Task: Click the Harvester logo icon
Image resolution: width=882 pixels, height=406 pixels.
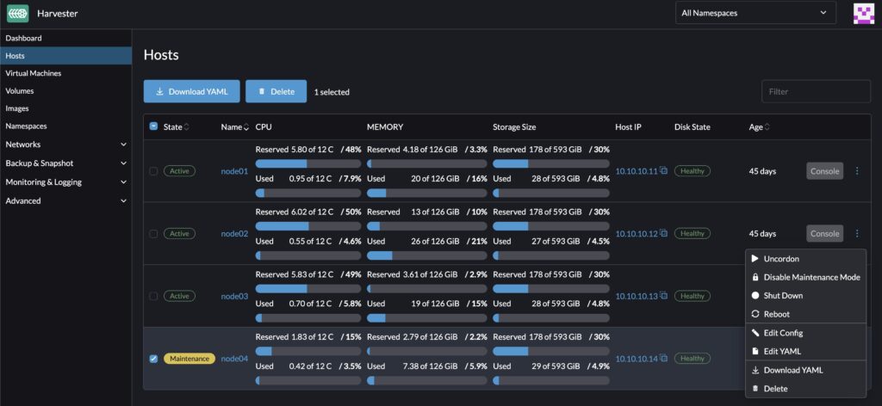Action: [17, 13]
